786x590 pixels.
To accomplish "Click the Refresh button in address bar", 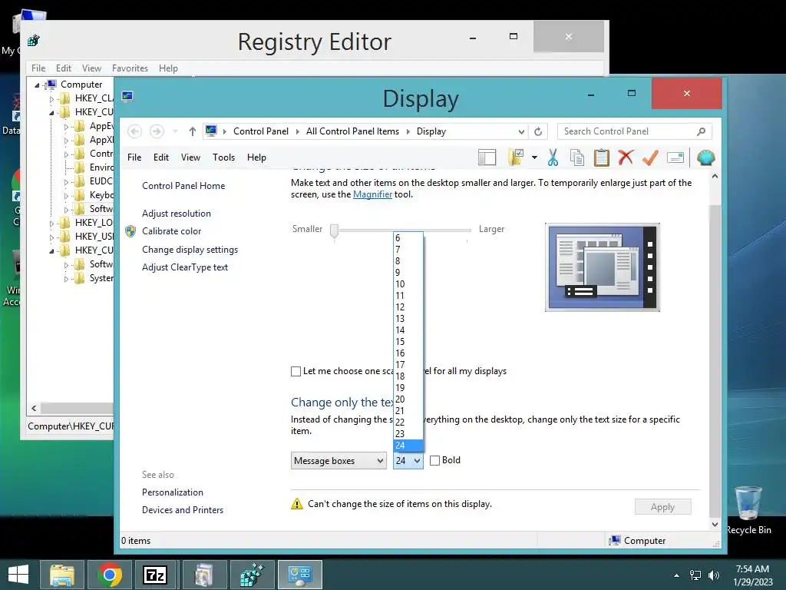I will point(538,131).
